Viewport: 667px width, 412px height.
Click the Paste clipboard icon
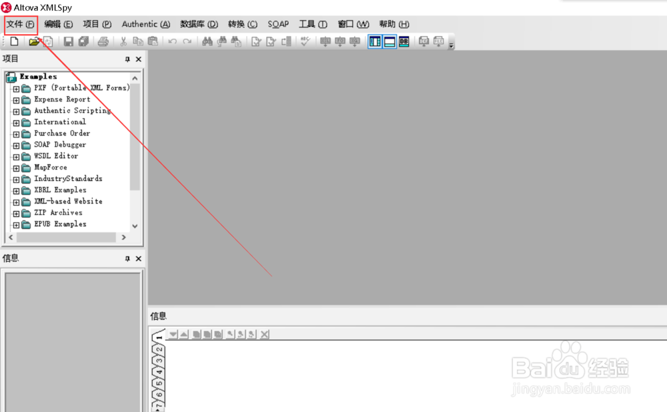pos(153,41)
